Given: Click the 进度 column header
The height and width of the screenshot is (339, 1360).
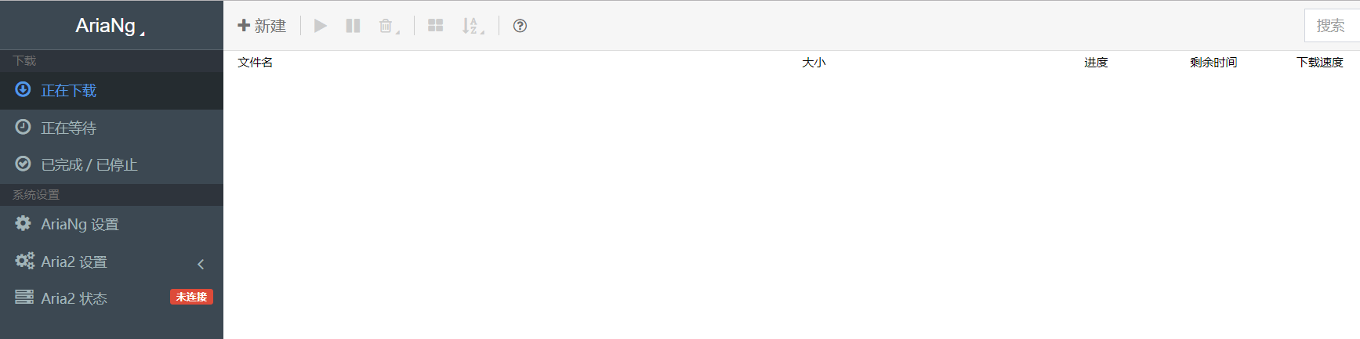Looking at the screenshot, I should point(1096,63).
